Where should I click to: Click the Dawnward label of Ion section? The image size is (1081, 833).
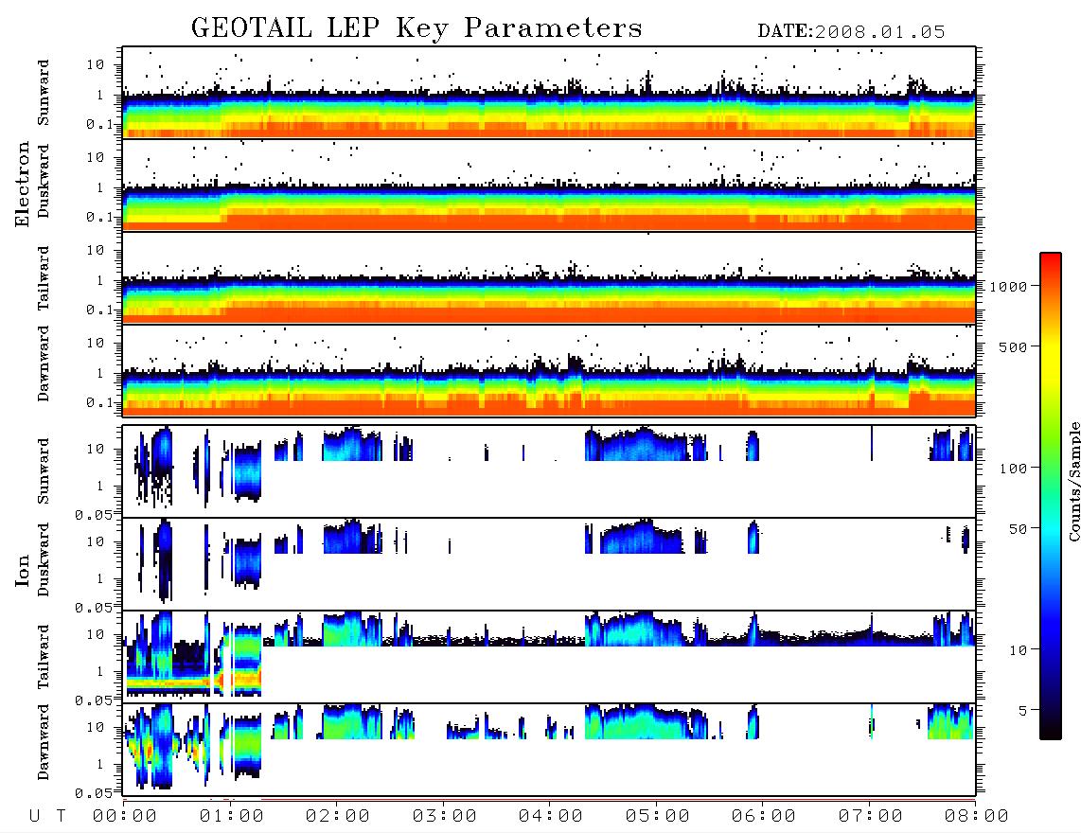point(44,742)
